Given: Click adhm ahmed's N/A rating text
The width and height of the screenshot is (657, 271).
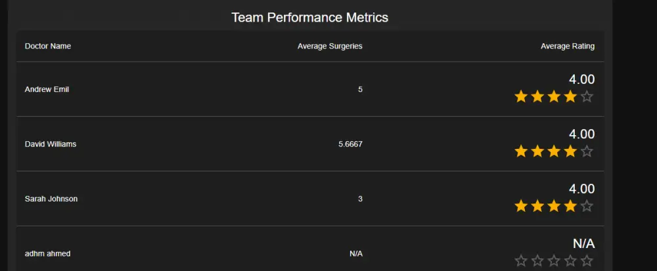Looking at the screenshot, I should (583, 243).
